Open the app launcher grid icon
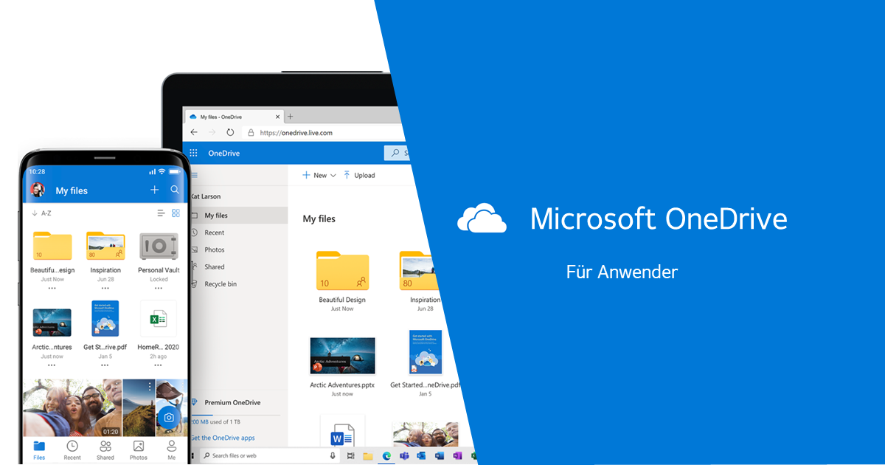The height and width of the screenshot is (465, 885). [193, 154]
